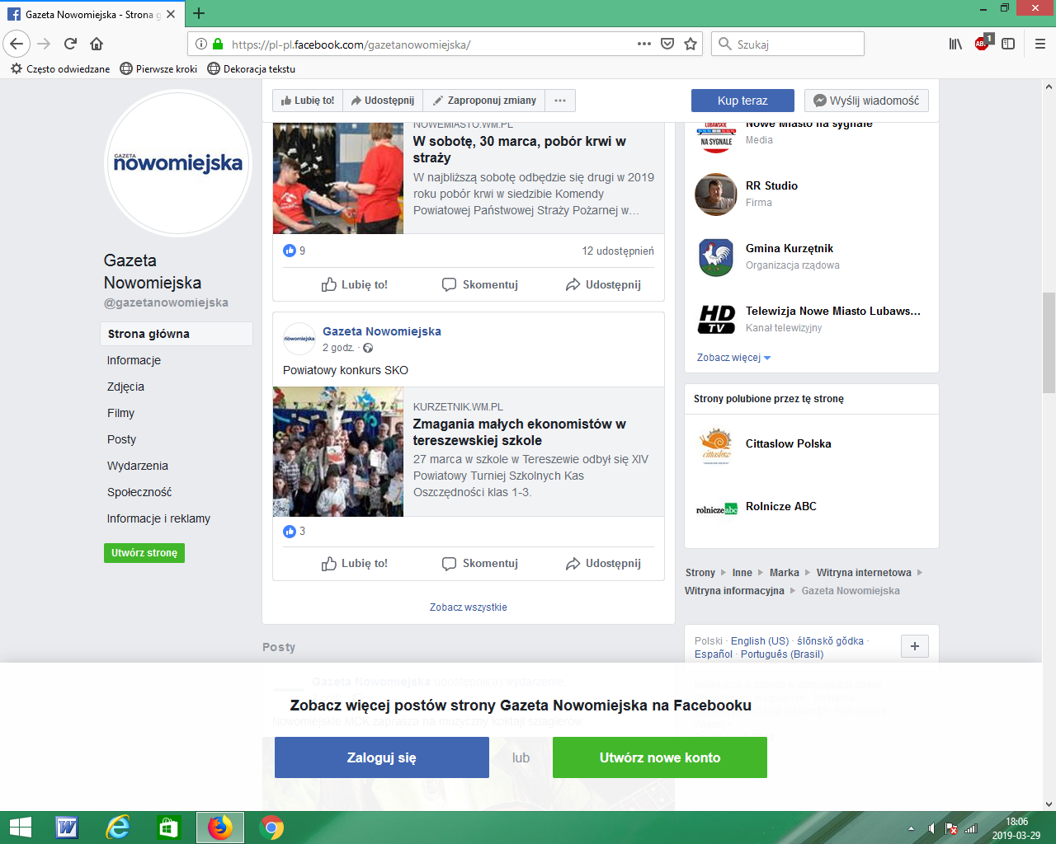Open Microsoft Store from taskbar
The width and height of the screenshot is (1056, 844).
pos(169,828)
